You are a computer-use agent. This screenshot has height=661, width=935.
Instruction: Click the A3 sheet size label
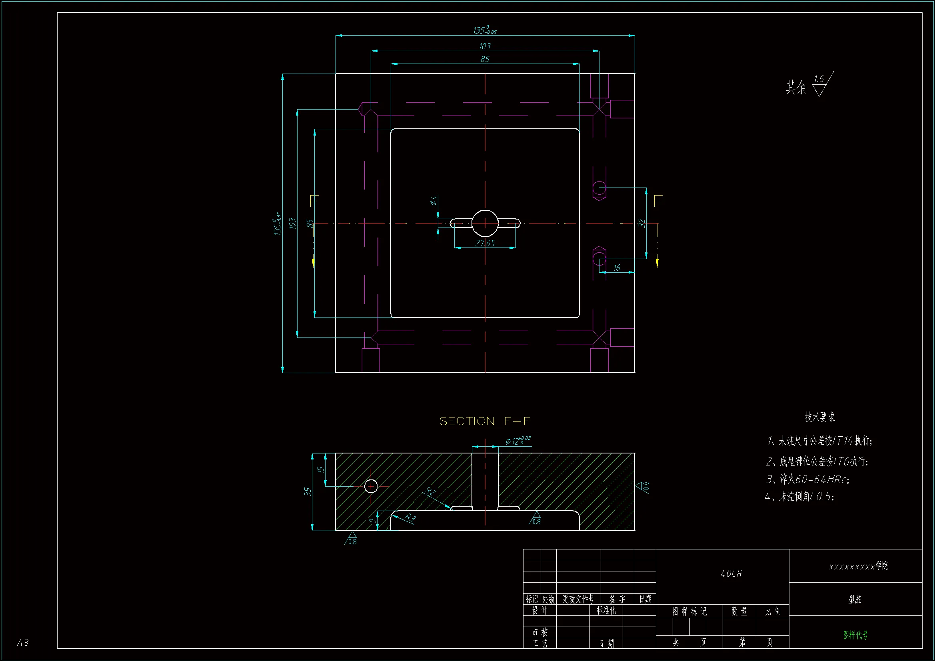[x=23, y=643]
